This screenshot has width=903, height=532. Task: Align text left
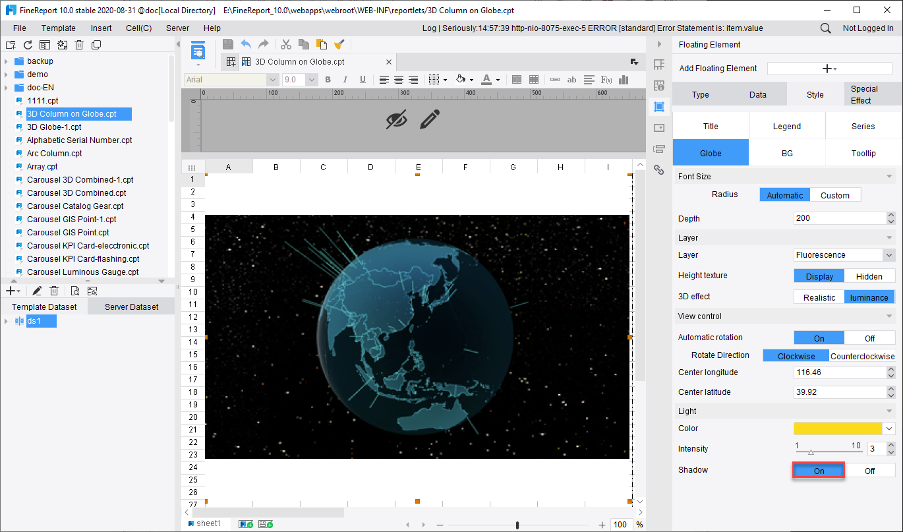(384, 80)
